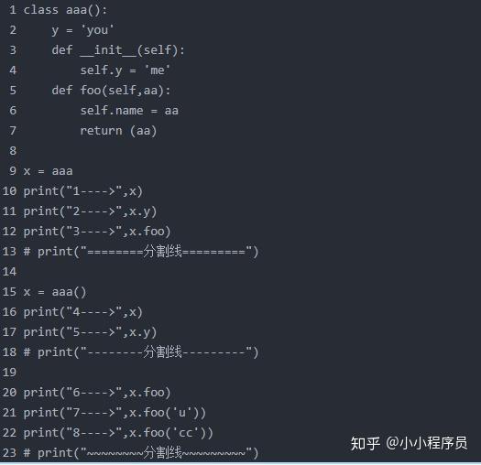This screenshot has width=481, height=465.
Task: Click the x = aaa() instantiation line
Action: click(55, 291)
